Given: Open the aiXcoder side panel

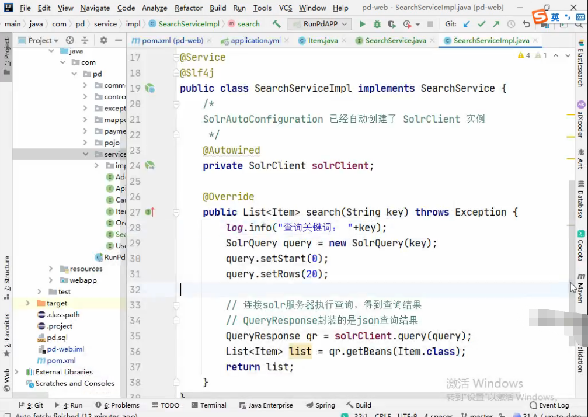Looking at the screenshot, I should [581, 119].
